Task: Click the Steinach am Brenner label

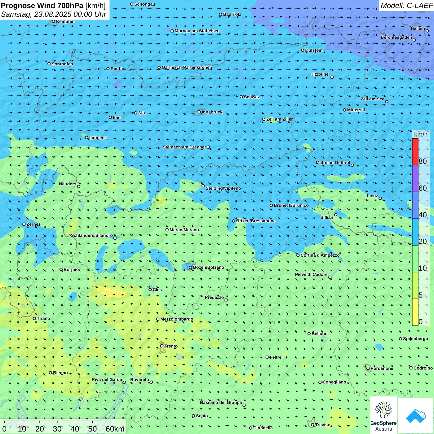Action: click(184, 147)
